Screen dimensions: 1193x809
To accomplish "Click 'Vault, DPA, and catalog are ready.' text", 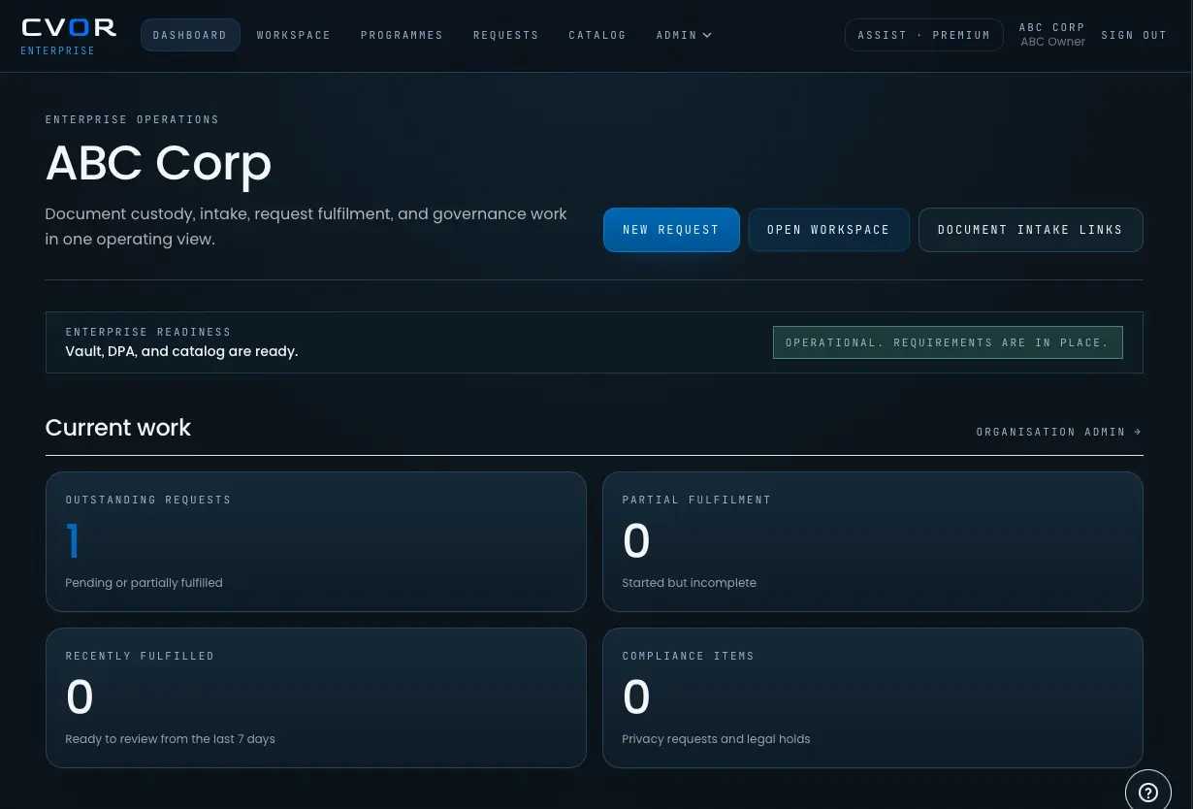I will point(181,351).
